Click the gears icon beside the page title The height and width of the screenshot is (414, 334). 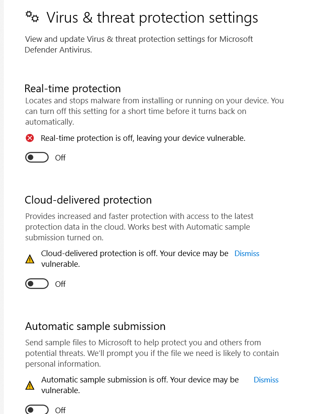[32, 17]
